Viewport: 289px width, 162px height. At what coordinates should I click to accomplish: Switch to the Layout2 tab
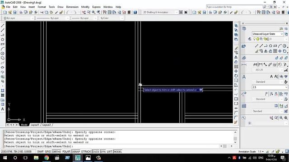[x=47, y=125]
